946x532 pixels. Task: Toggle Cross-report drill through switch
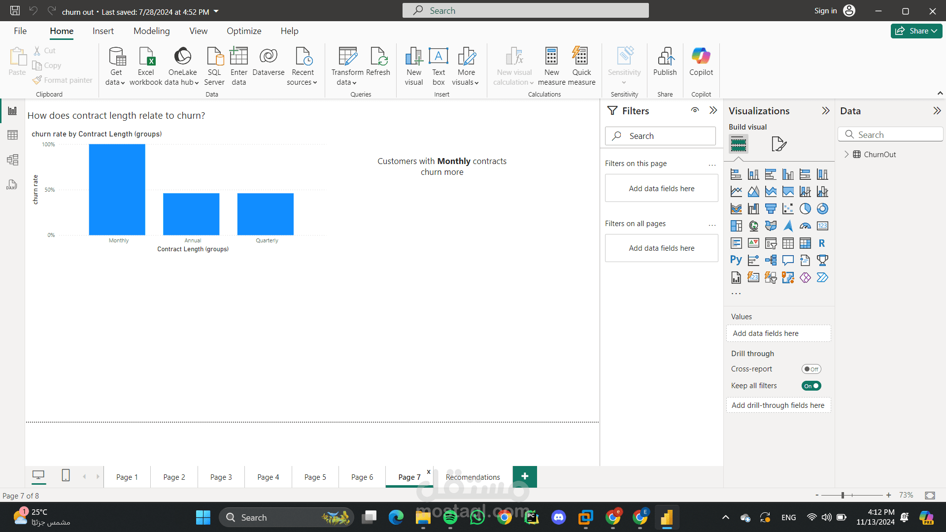[811, 369]
